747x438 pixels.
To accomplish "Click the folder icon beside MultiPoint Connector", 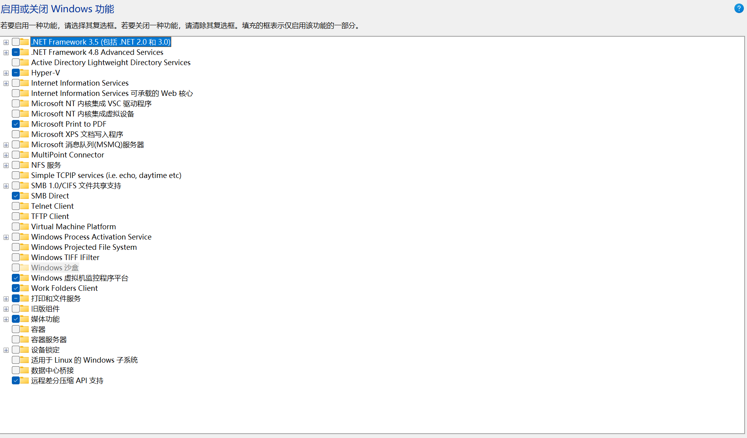I will point(24,155).
